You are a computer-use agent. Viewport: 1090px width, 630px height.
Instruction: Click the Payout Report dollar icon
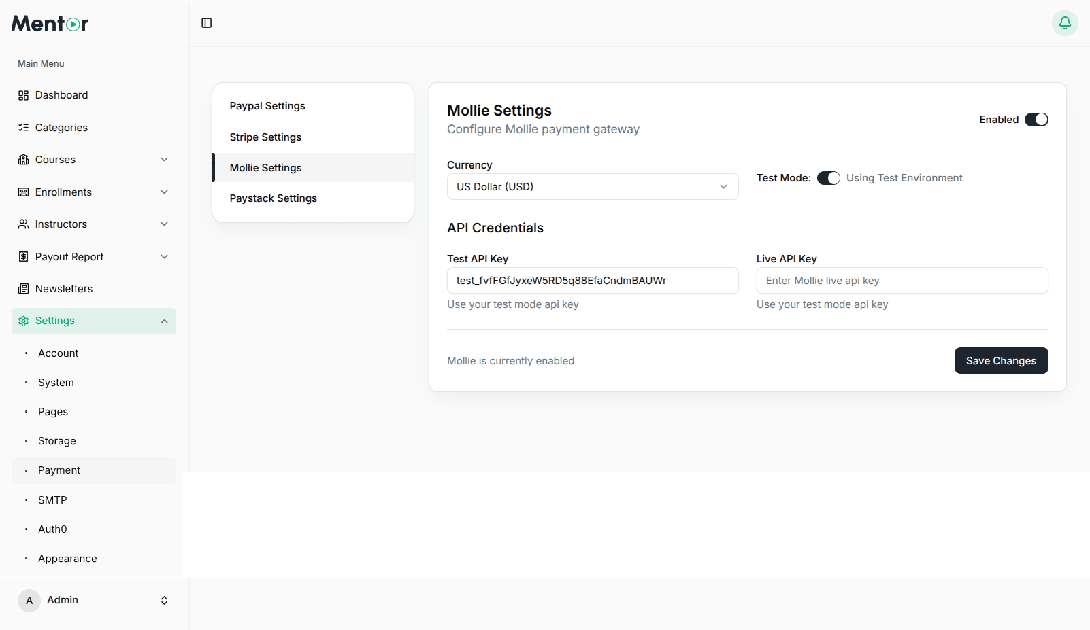click(x=22, y=256)
